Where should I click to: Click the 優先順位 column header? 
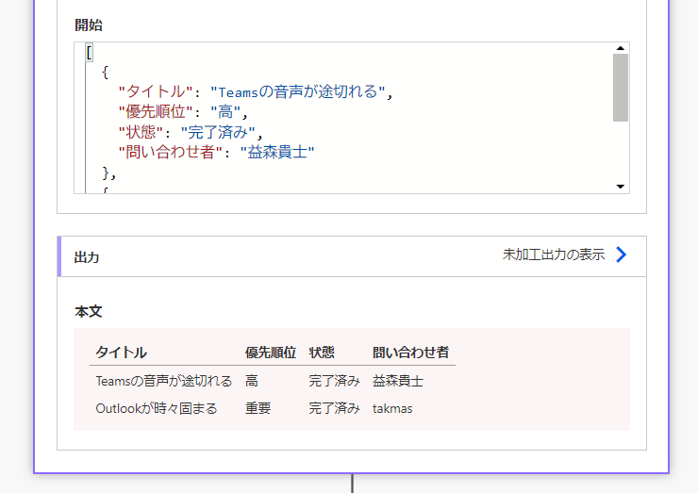pyautogui.click(x=270, y=353)
